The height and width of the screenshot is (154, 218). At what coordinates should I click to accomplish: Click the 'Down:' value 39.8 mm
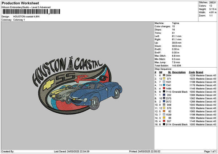[177, 46]
